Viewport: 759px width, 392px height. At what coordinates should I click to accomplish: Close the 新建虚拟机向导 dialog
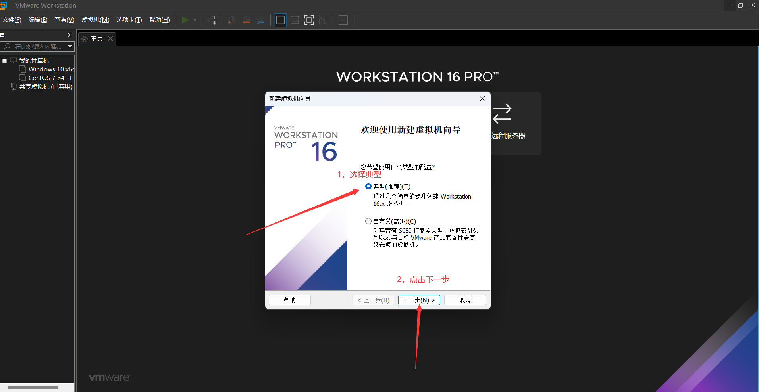click(482, 99)
